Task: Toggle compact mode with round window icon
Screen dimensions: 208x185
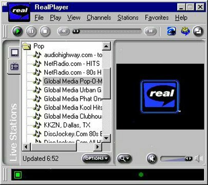Action: coord(198,31)
